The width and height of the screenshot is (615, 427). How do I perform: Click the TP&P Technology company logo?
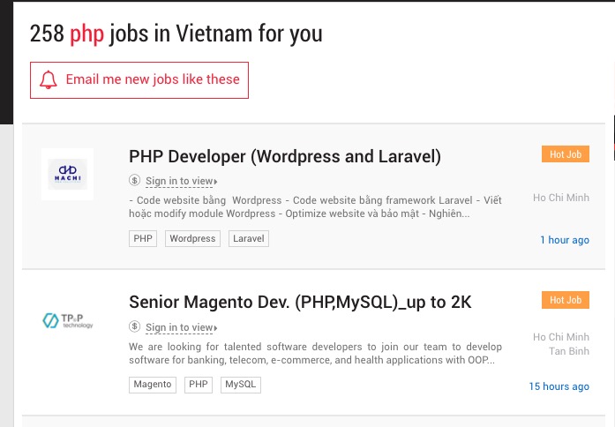click(x=67, y=320)
